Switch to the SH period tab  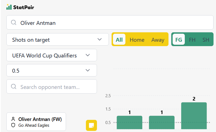pos(206,40)
